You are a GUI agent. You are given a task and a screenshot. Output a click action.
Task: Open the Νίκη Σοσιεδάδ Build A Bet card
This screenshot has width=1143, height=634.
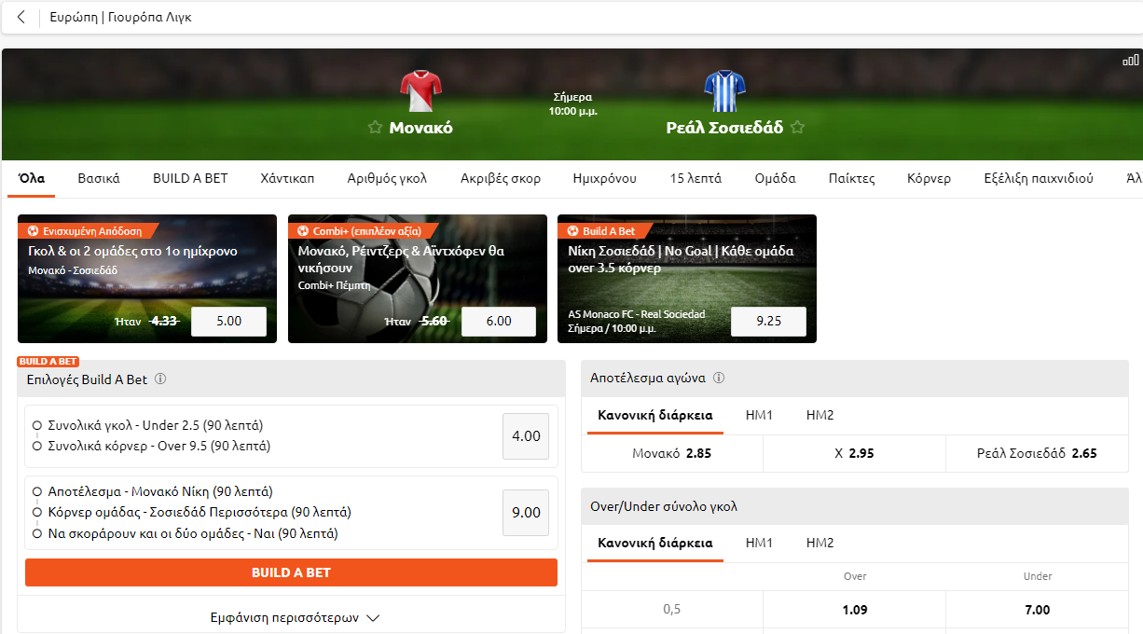[687, 279]
